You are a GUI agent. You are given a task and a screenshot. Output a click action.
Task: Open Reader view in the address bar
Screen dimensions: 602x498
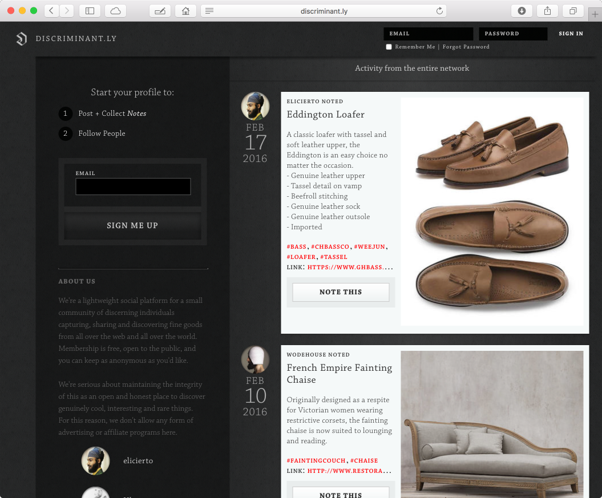(x=209, y=11)
